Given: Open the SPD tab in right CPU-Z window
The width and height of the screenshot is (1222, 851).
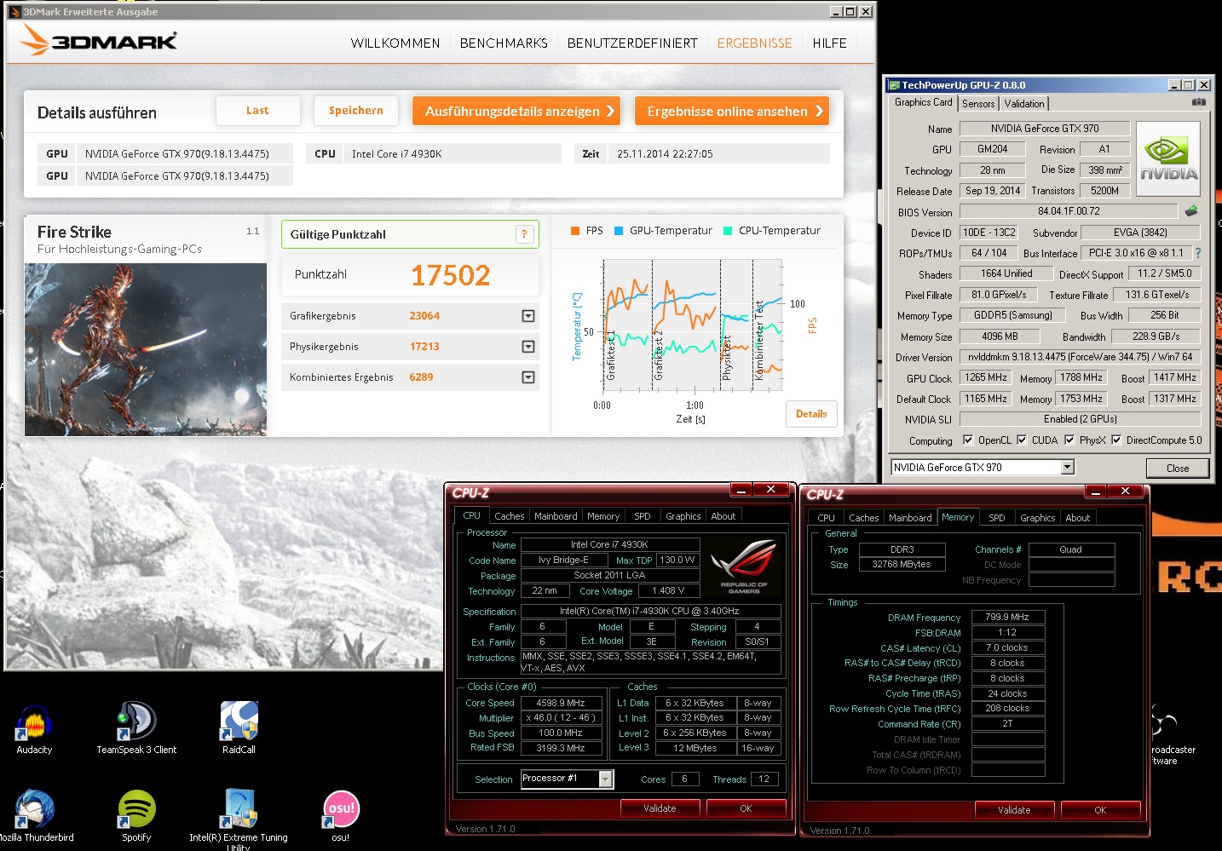Looking at the screenshot, I should [x=996, y=518].
